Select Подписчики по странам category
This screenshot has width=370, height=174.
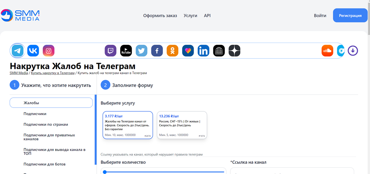(46, 124)
